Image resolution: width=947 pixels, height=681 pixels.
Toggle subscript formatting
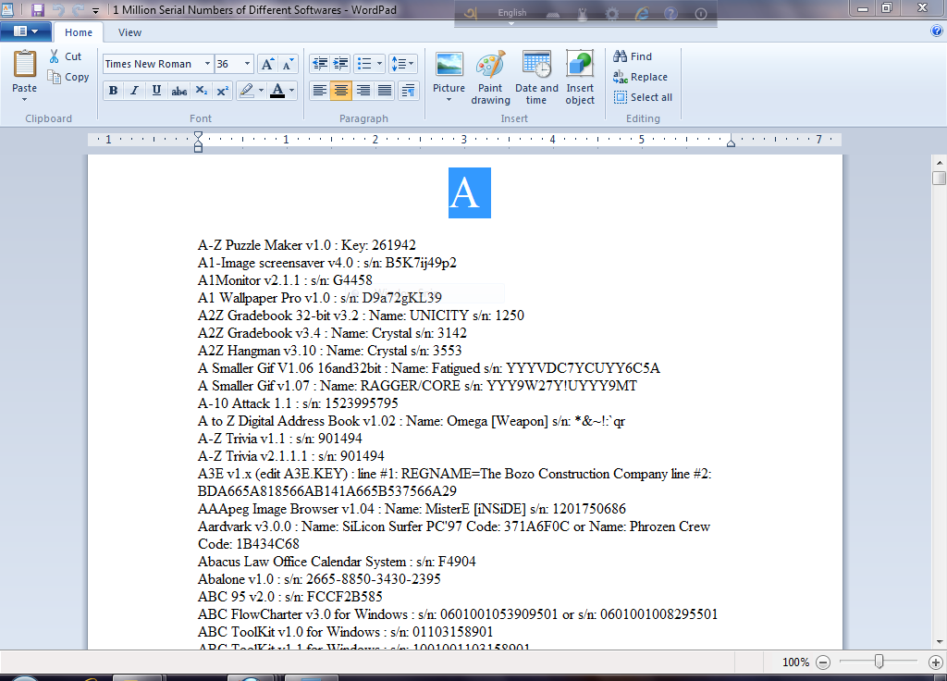pyautogui.click(x=202, y=91)
